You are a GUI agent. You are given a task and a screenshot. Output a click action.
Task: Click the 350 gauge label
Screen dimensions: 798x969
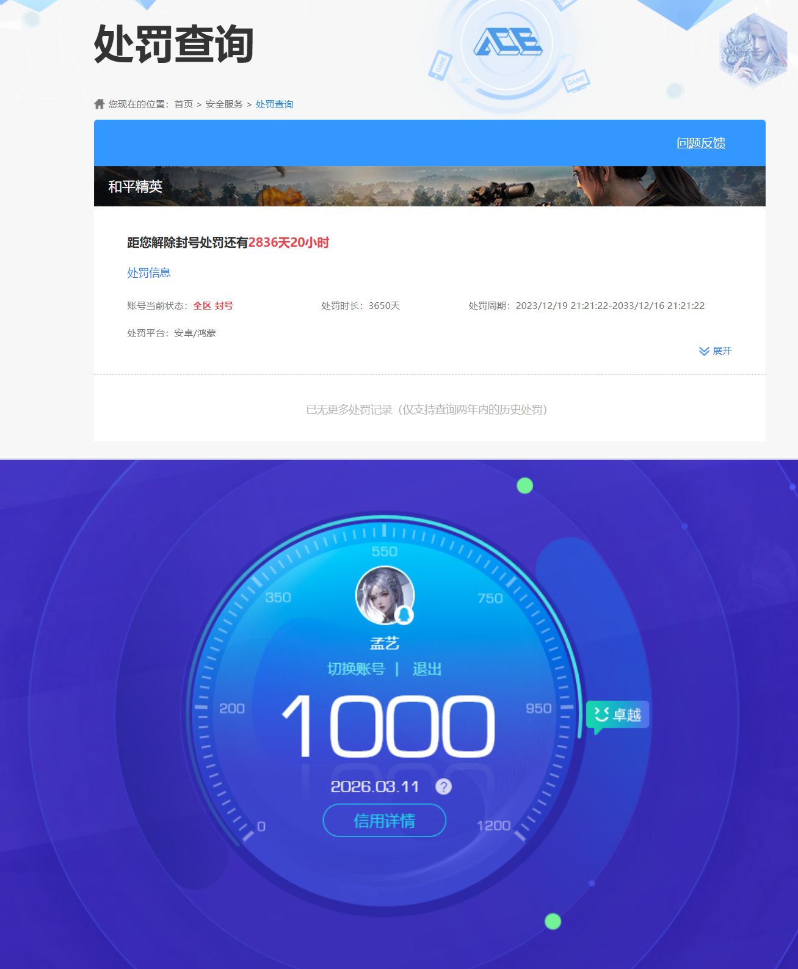[278, 597]
